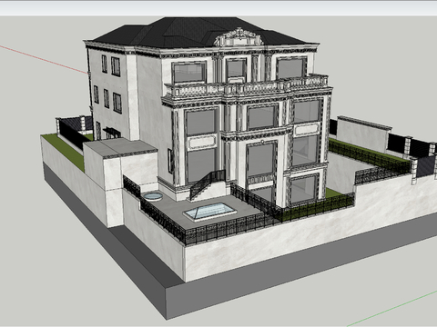Click the green axis line at the bottom right

click(x=391, y=309)
